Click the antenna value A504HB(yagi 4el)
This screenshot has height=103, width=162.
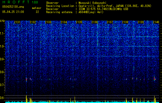(x=91, y=12)
